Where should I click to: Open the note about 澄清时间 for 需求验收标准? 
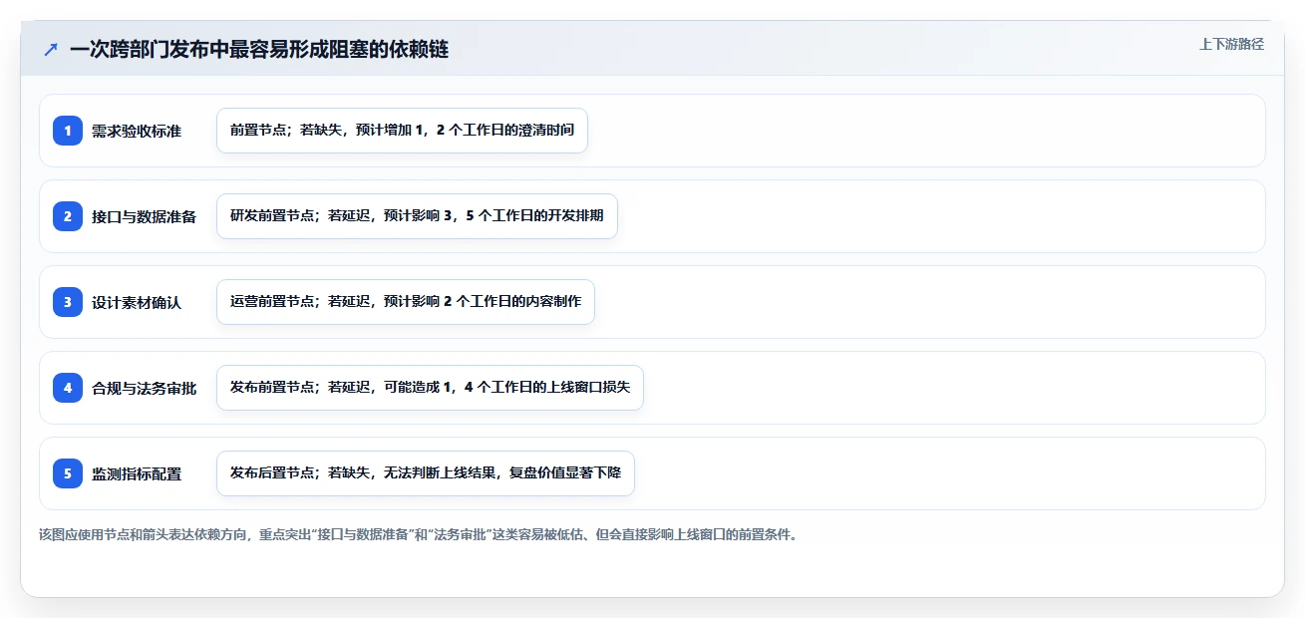[402, 131]
